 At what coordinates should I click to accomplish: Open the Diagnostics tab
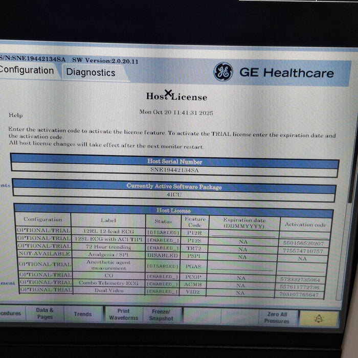(x=91, y=73)
